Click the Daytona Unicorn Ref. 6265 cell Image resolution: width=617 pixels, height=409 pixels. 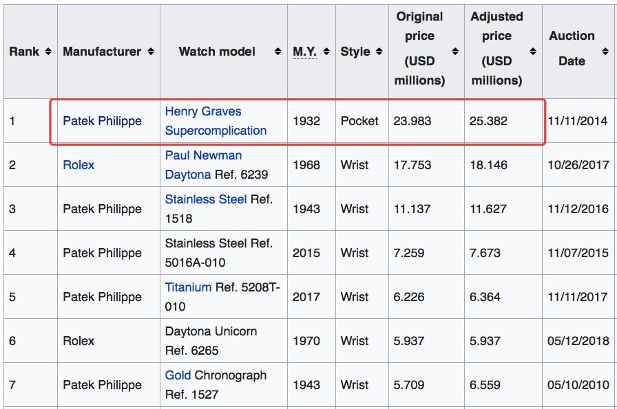(211, 341)
